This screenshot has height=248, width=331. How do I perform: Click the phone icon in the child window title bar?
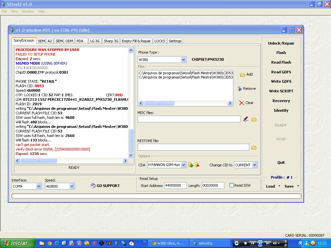point(12,30)
